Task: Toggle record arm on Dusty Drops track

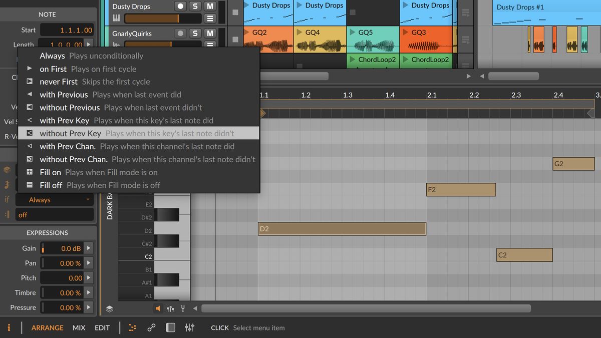Action: point(180,7)
